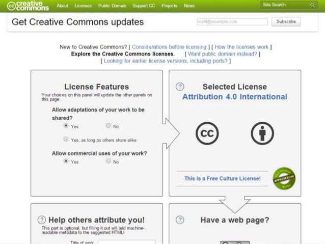Click the Attribution person icon
The width and height of the screenshot is (325, 244).
click(x=262, y=133)
